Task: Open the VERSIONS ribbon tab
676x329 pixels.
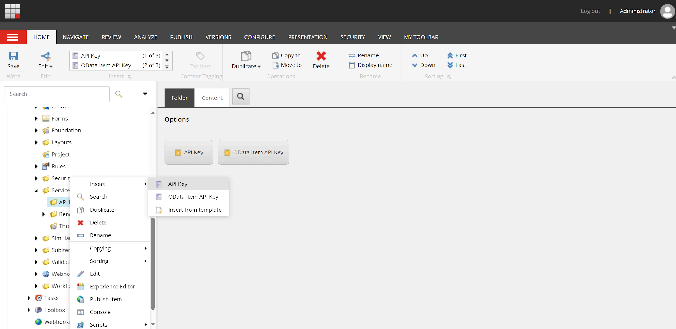Action: [x=218, y=37]
